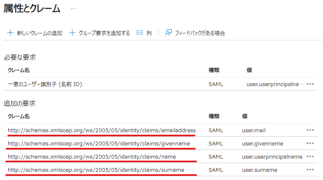The height and width of the screenshot is (180, 323).
Task: Click the user.userprincipalname value in the claims/name row
Action: [272, 157]
